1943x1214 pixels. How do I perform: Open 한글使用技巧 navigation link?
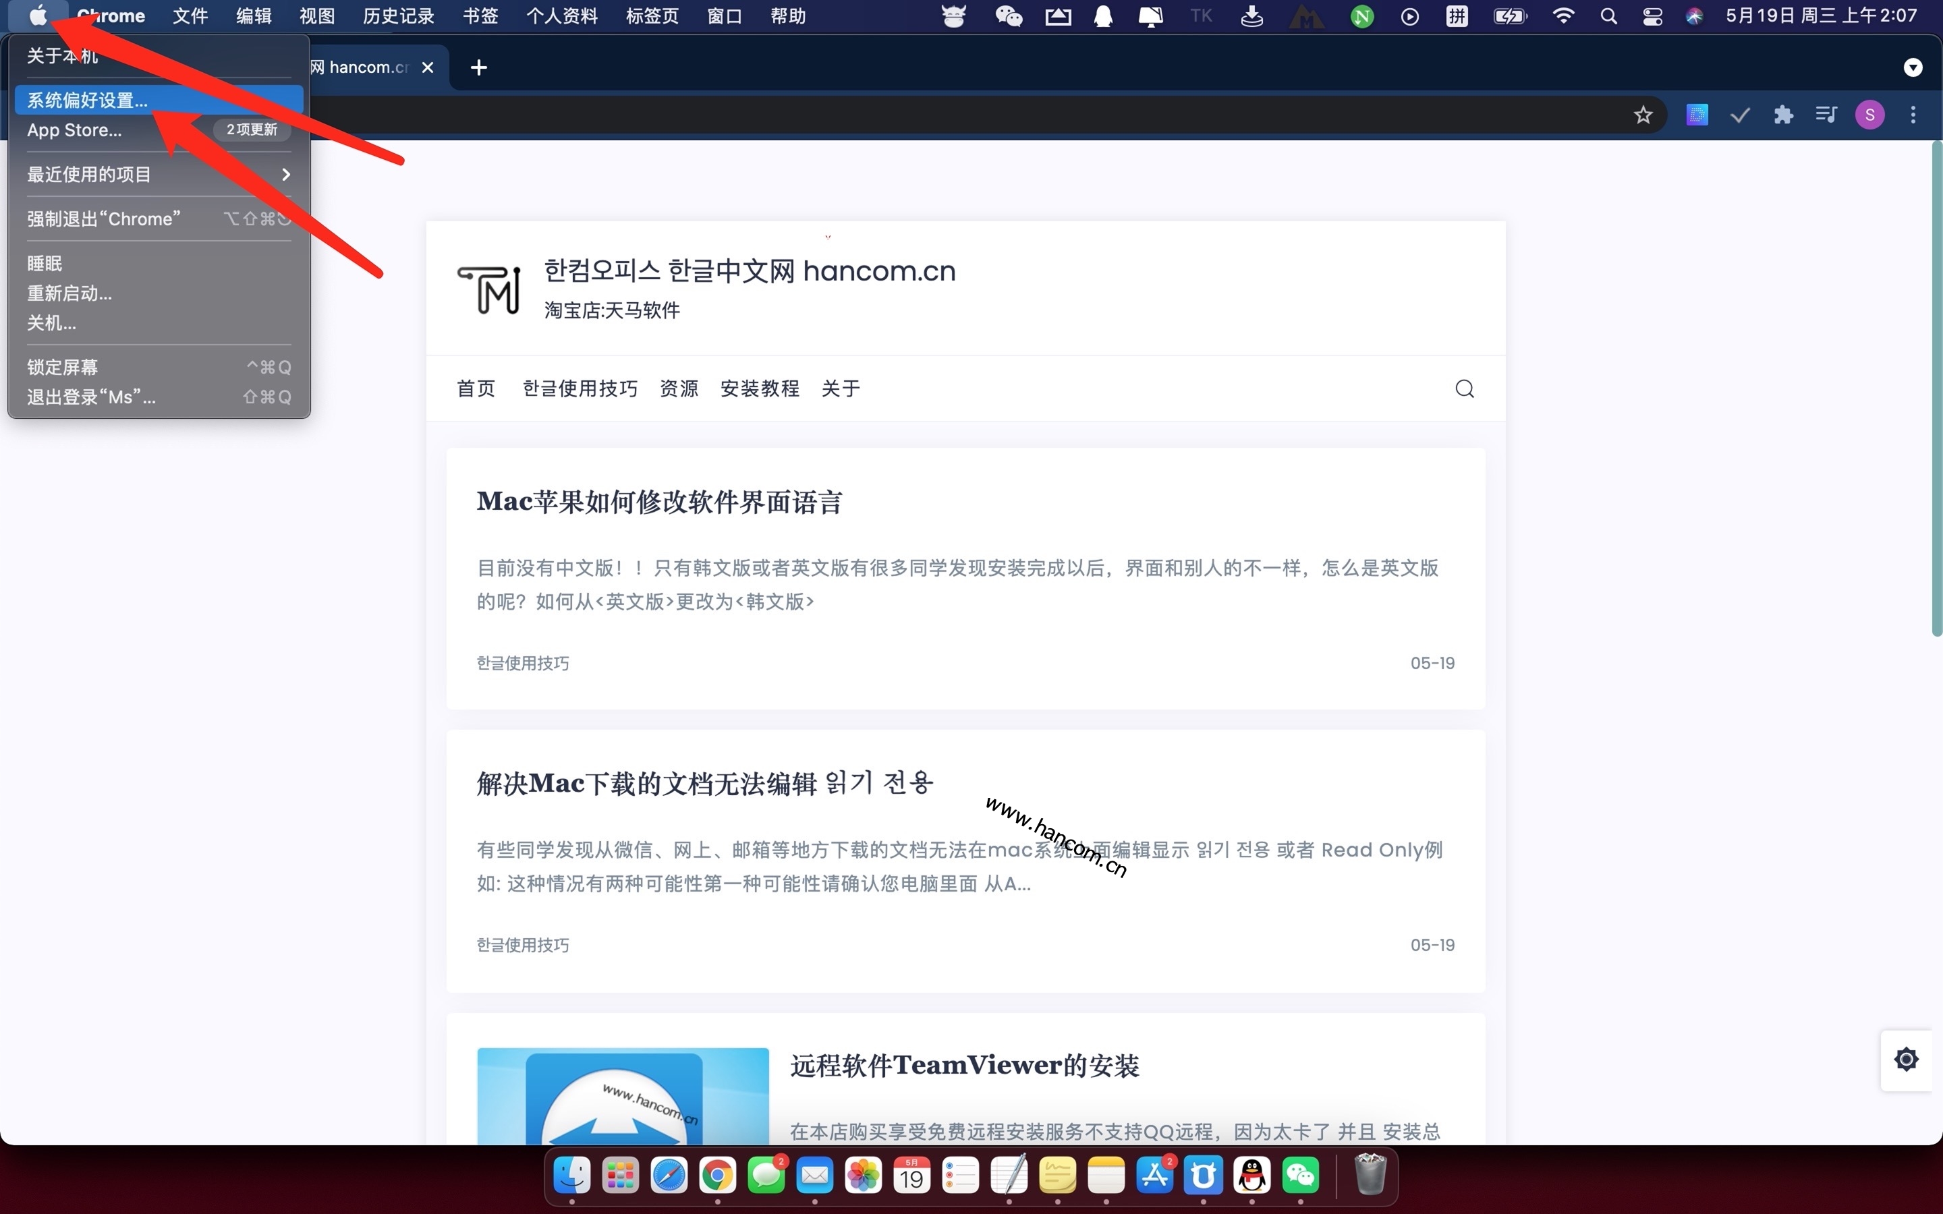pyautogui.click(x=580, y=388)
